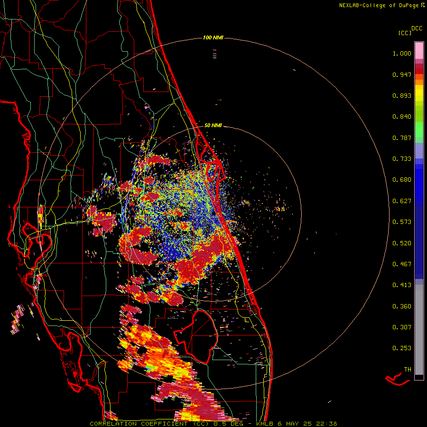
Task: Click the 0.253 scale value
Action: (x=402, y=348)
